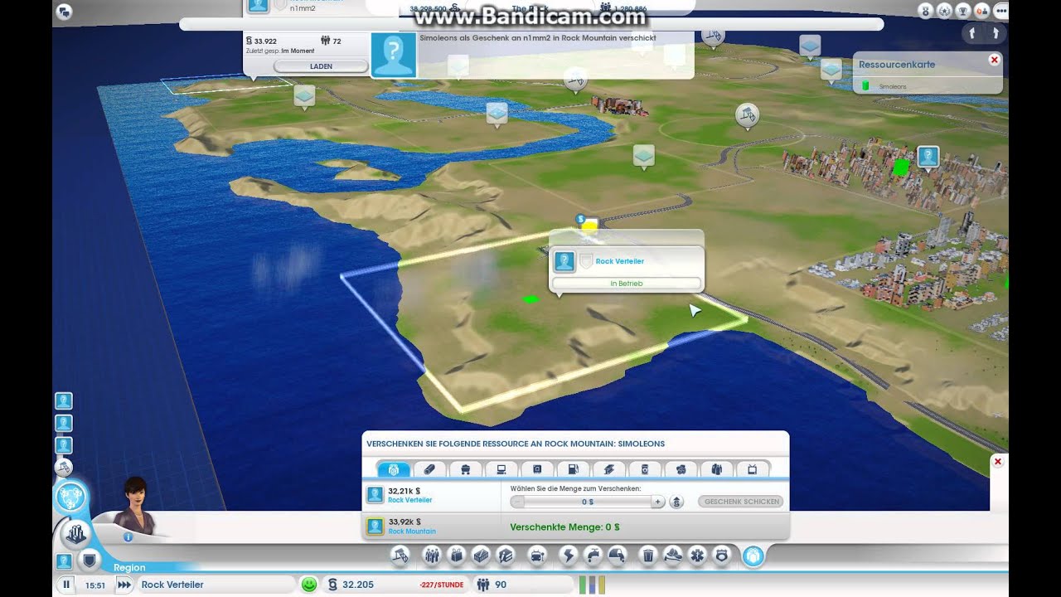
Task: Switch to the fuel pump gift tab
Action: (573, 469)
